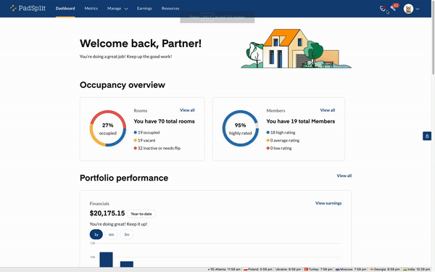This screenshot has width=435, height=272.
Task: Click the user avatar picture
Action: [x=408, y=9]
